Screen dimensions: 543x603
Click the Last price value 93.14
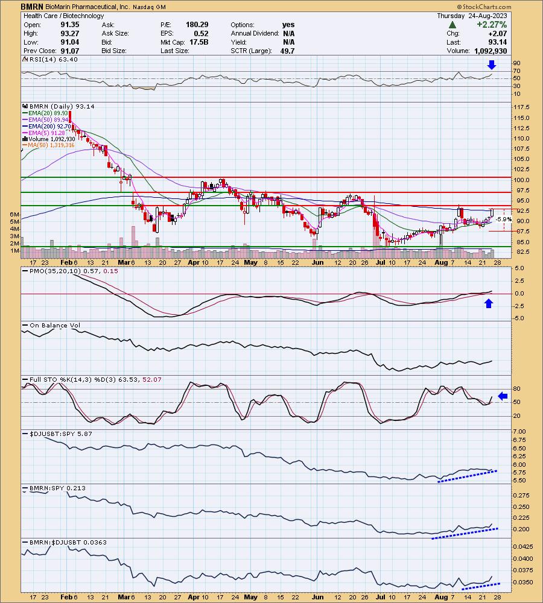coord(497,42)
